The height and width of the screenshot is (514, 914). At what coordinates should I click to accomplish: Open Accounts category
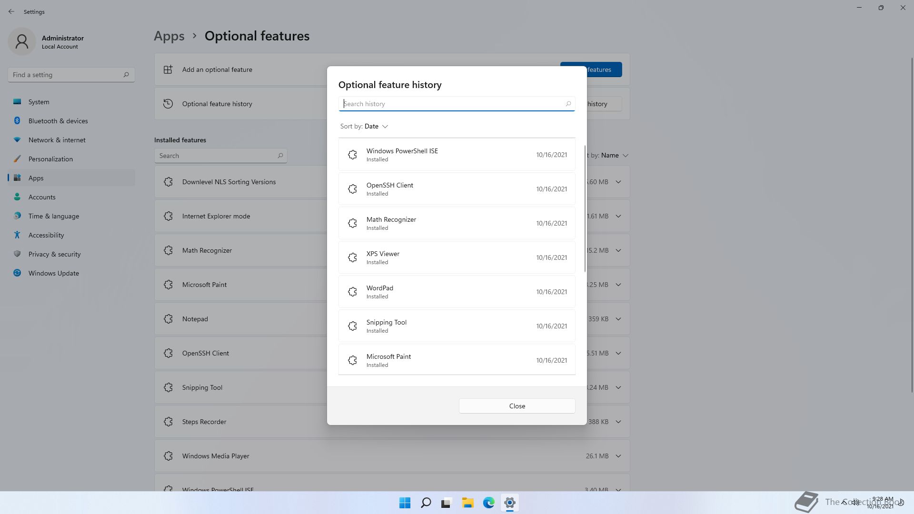pyautogui.click(x=71, y=197)
